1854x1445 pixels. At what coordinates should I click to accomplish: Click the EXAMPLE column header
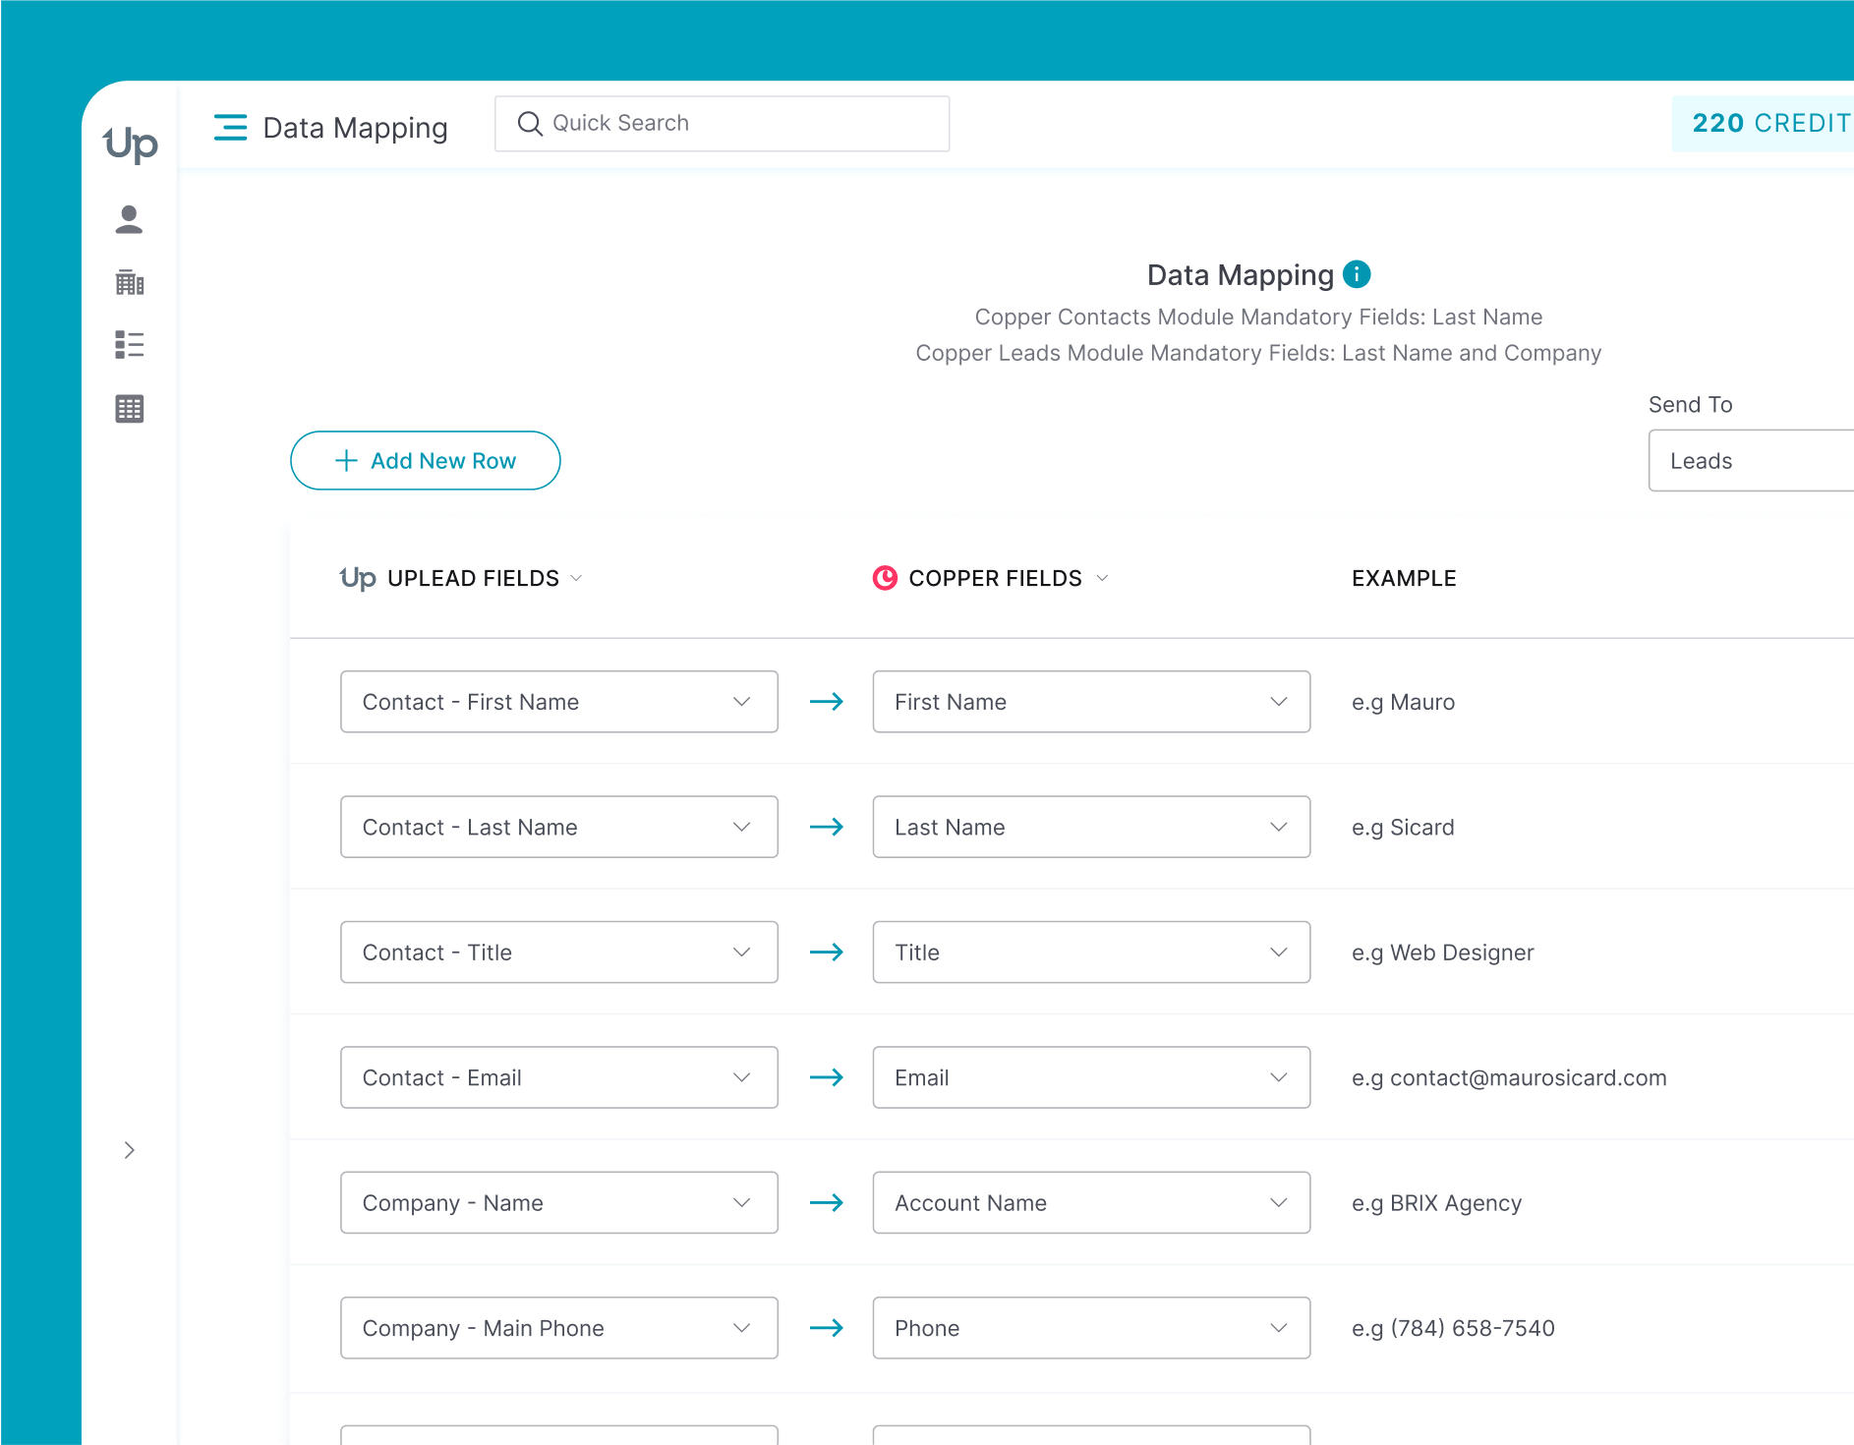1404,578
